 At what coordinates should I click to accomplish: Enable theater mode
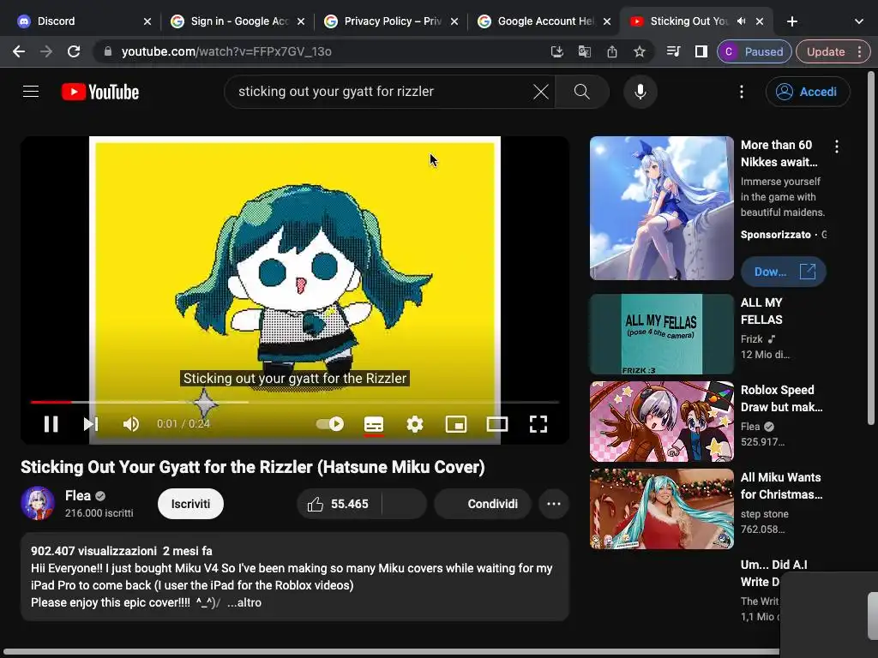point(497,424)
